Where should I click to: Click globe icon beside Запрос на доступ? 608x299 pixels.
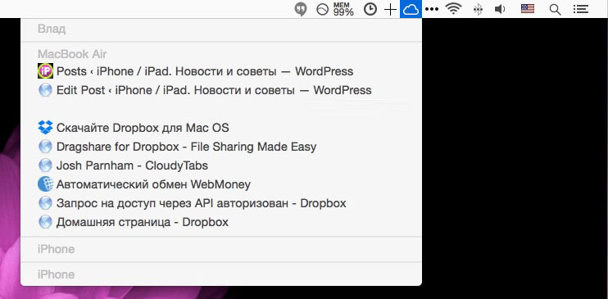pyautogui.click(x=45, y=203)
